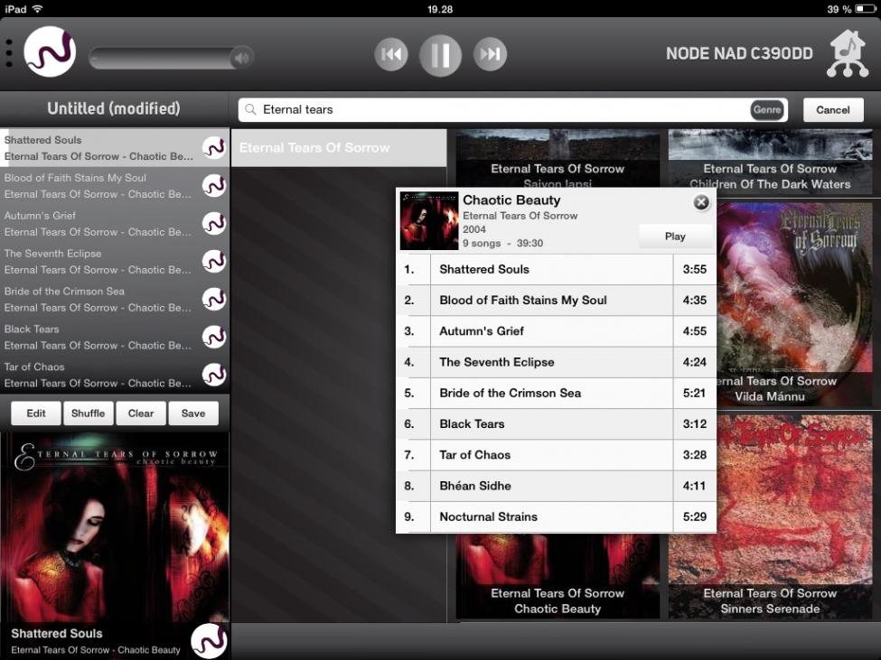Viewport: 881px width, 660px height.
Task: Click the search field with Eternal tears
Action: [512, 109]
